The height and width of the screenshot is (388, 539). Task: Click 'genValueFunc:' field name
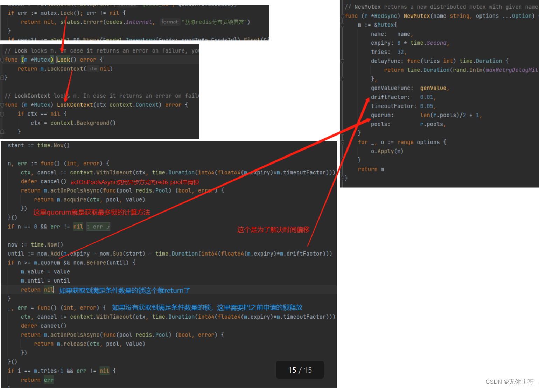(392, 88)
